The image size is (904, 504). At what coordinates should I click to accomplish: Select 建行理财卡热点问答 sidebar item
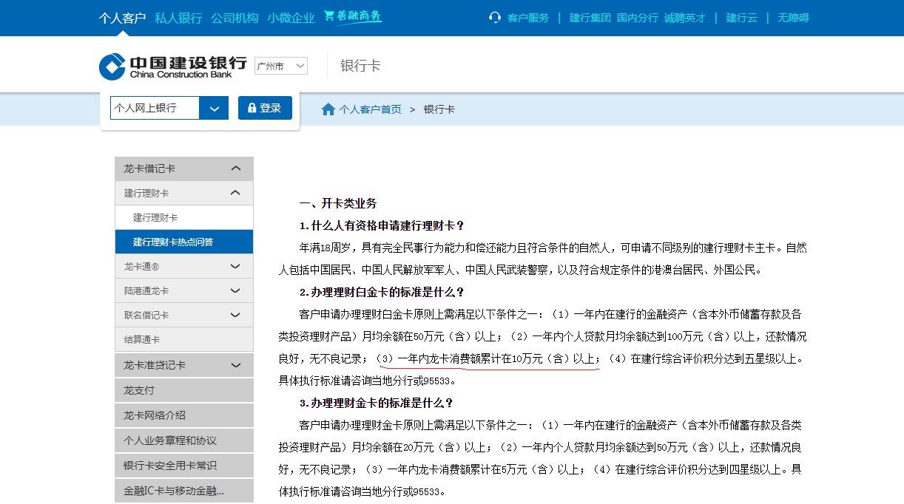coord(184,242)
